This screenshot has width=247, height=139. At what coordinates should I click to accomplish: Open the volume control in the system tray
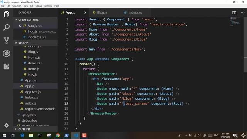(199, 136)
